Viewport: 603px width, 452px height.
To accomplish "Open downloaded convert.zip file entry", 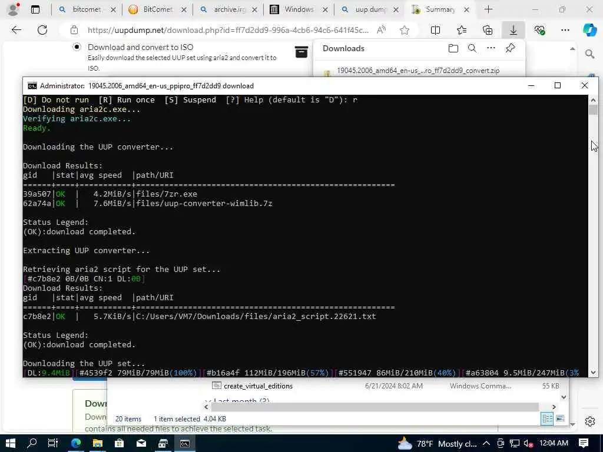I will click(418, 71).
